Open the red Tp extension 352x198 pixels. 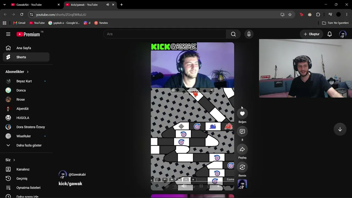tap(301, 15)
